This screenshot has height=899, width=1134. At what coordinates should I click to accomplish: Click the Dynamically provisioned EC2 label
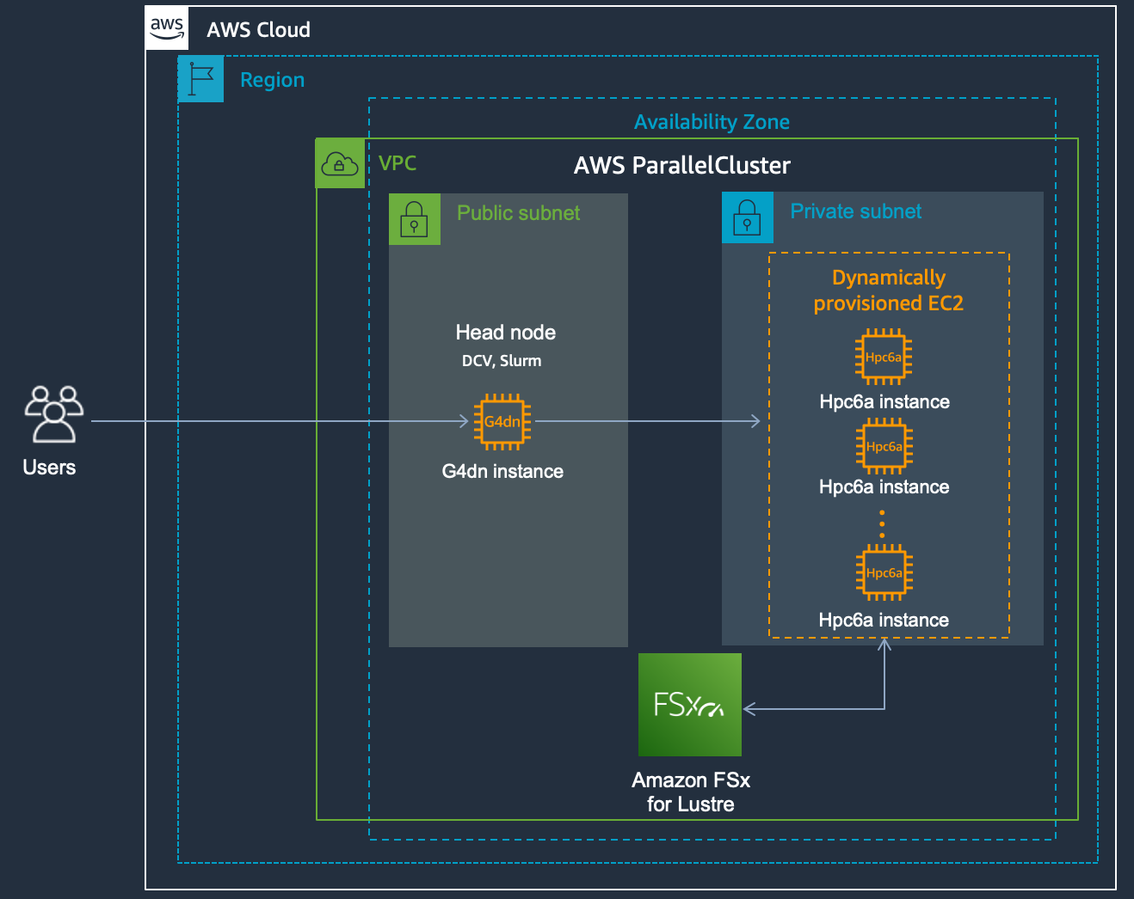coord(889,290)
